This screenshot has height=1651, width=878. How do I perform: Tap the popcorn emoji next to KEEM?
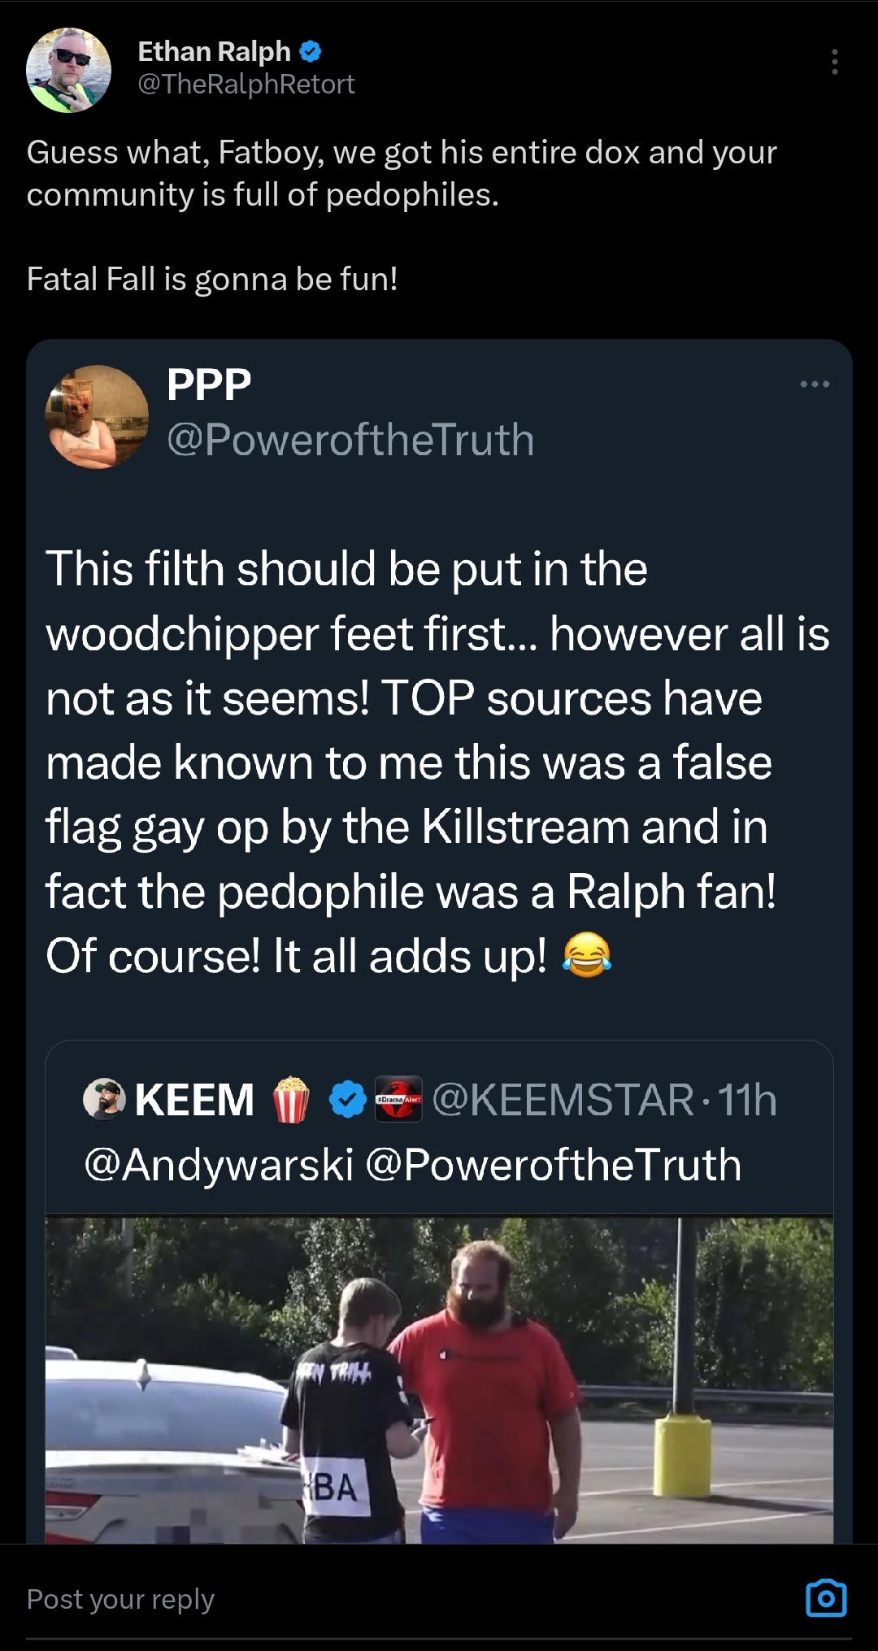(290, 1099)
